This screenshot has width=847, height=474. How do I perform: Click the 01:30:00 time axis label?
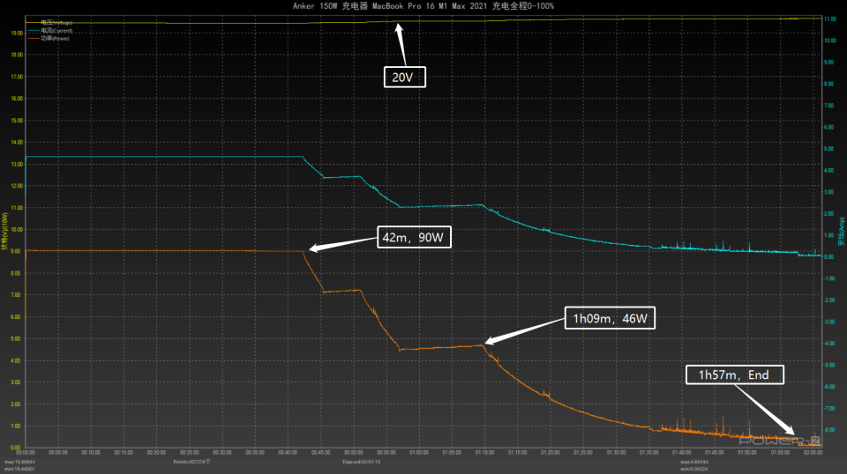click(x=616, y=453)
